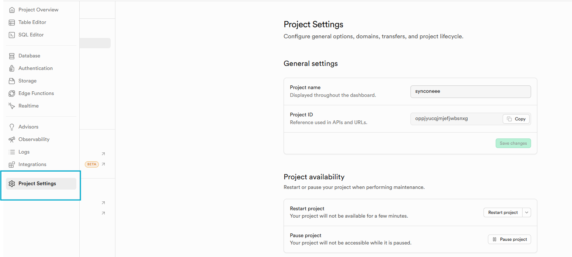Click the Restart project button
The height and width of the screenshot is (257, 572).
coord(503,212)
